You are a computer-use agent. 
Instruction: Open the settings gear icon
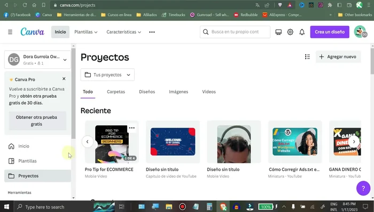pos(290,32)
